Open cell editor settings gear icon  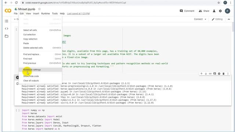[219, 74]
